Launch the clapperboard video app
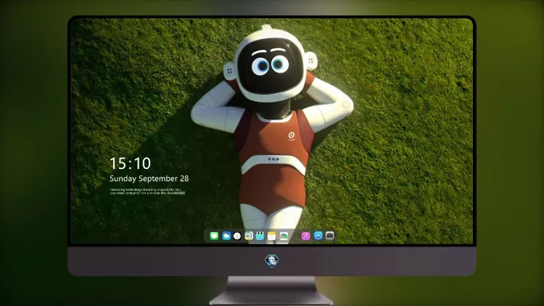This screenshot has width=544, height=306. [x=260, y=236]
